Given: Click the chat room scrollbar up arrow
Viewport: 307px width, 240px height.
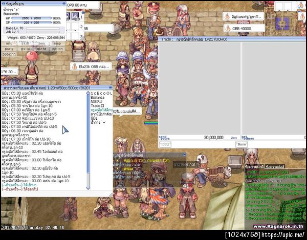Looking at the screenshot, I should coord(88,93).
